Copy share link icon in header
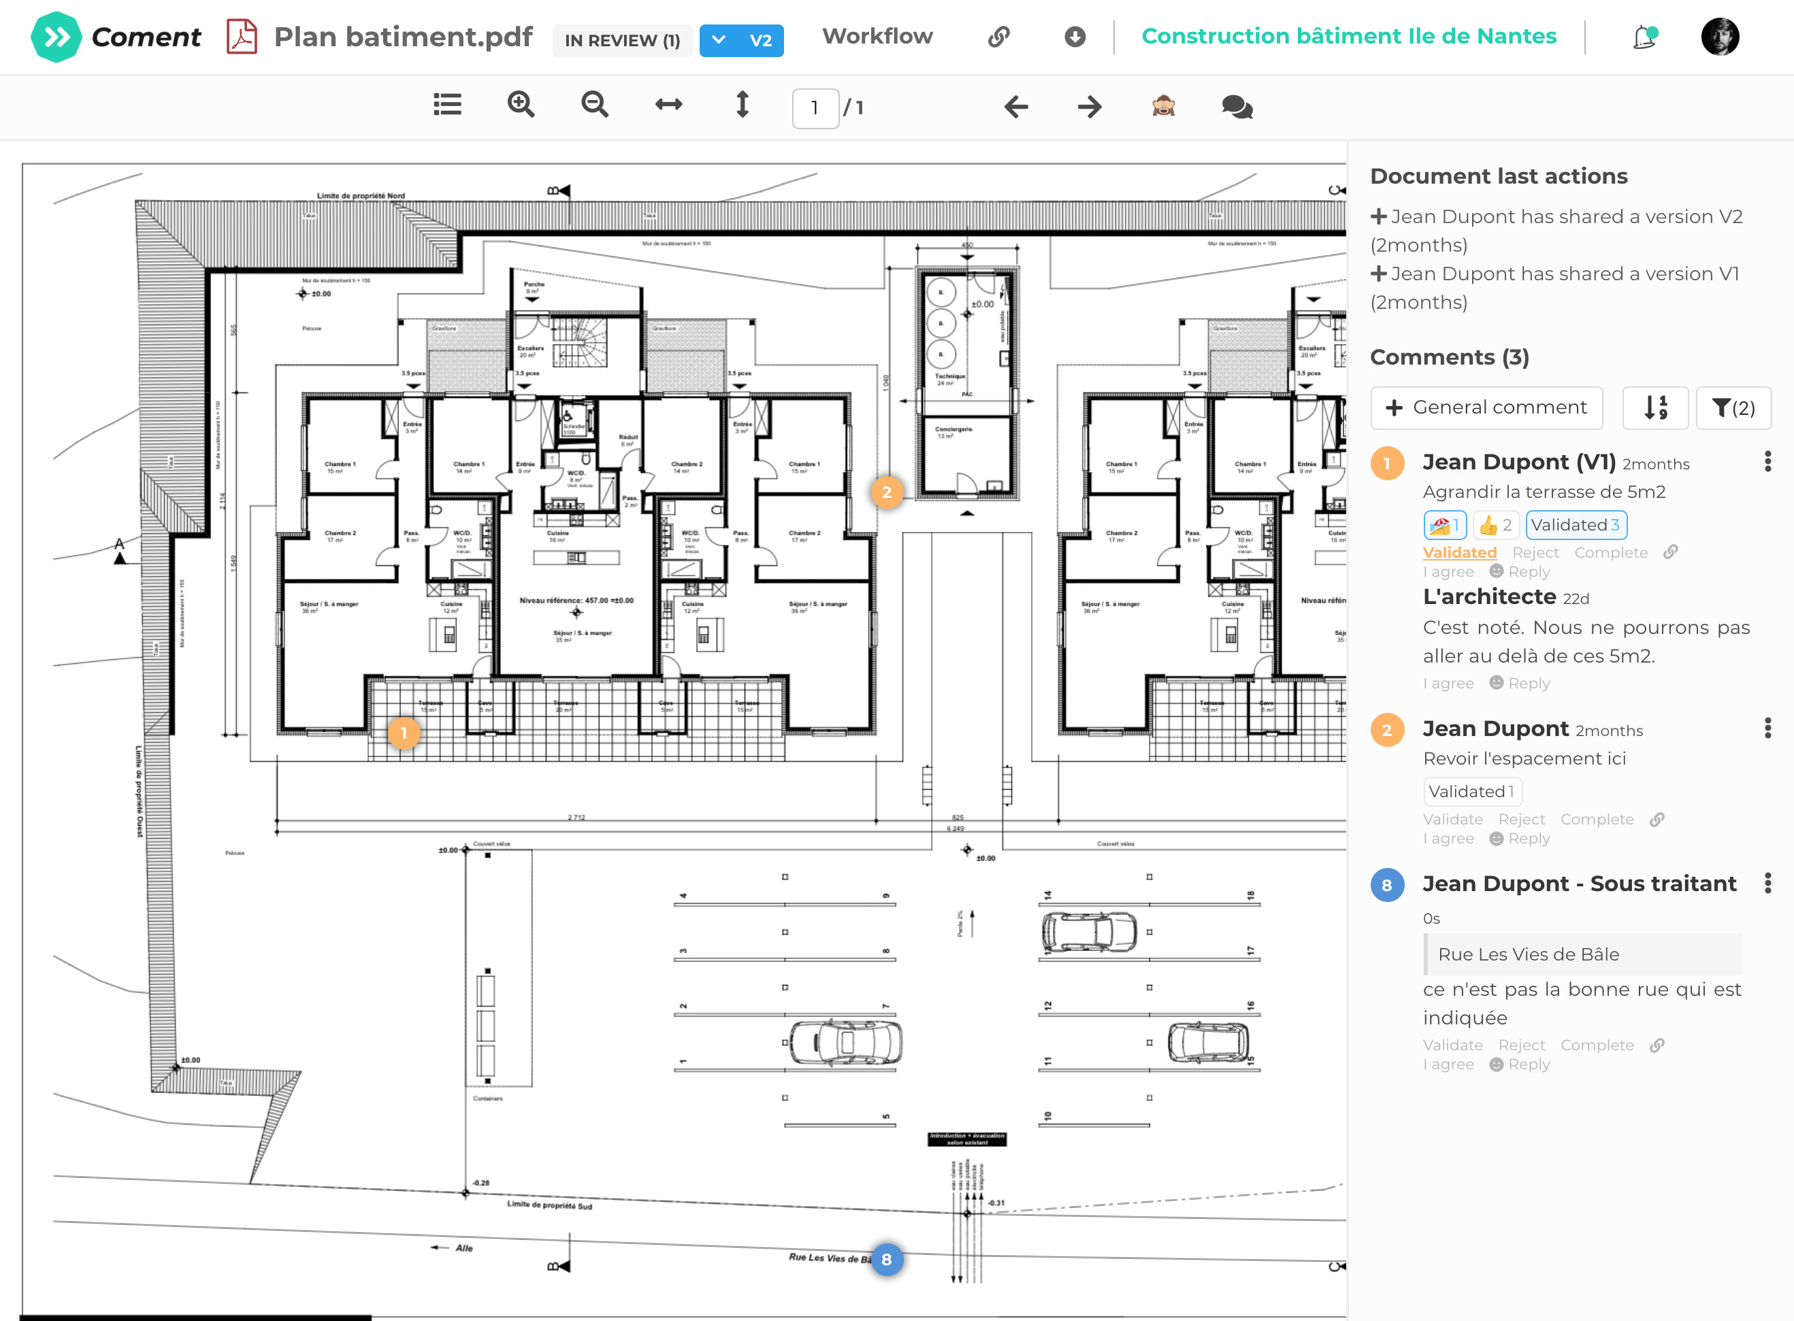The width and height of the screenshot is (1794, 1321). click(x=999, y=37)
